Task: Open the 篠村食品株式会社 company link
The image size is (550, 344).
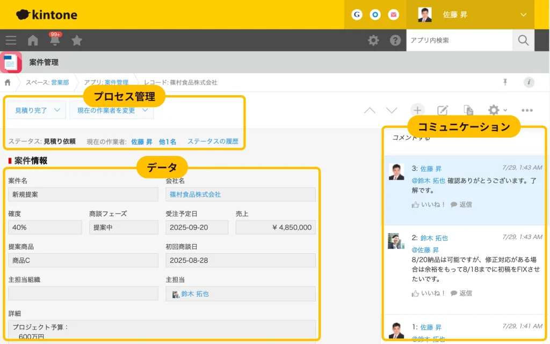Action: (195, 194)
